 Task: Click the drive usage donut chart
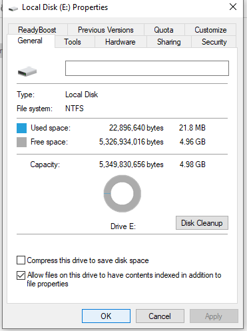(x=123, y=194)
